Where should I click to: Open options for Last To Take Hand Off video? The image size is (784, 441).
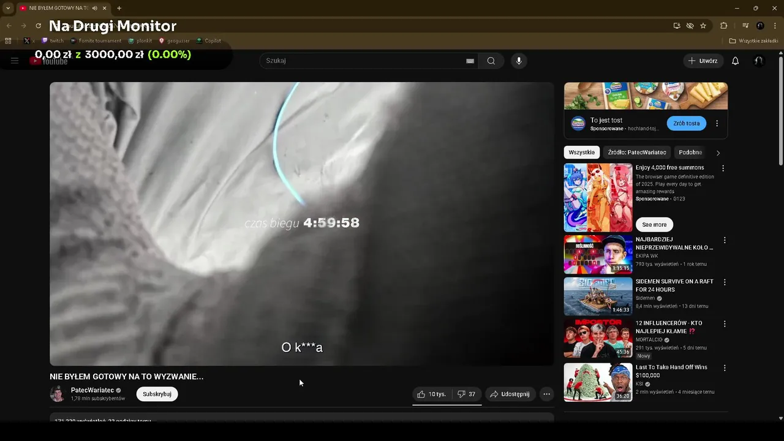[x=725, y=368]
